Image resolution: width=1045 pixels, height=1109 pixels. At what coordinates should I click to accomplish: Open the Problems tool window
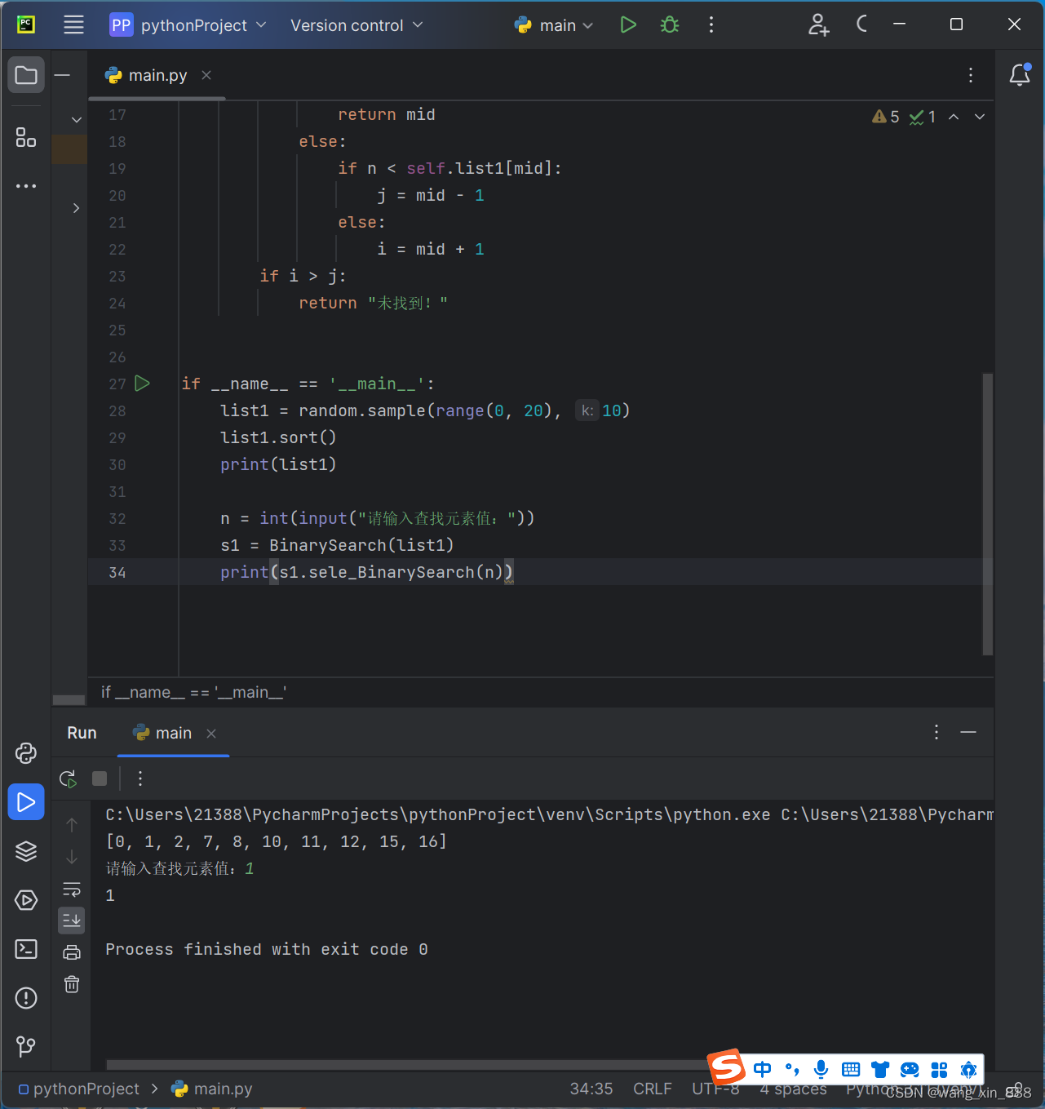(25, 997)
